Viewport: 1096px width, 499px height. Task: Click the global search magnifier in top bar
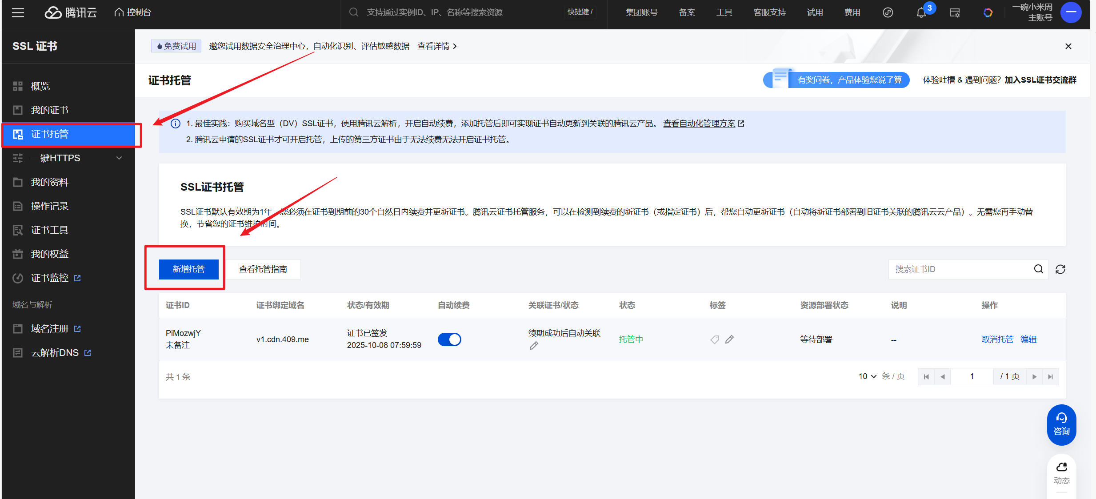tap(354, 12)
